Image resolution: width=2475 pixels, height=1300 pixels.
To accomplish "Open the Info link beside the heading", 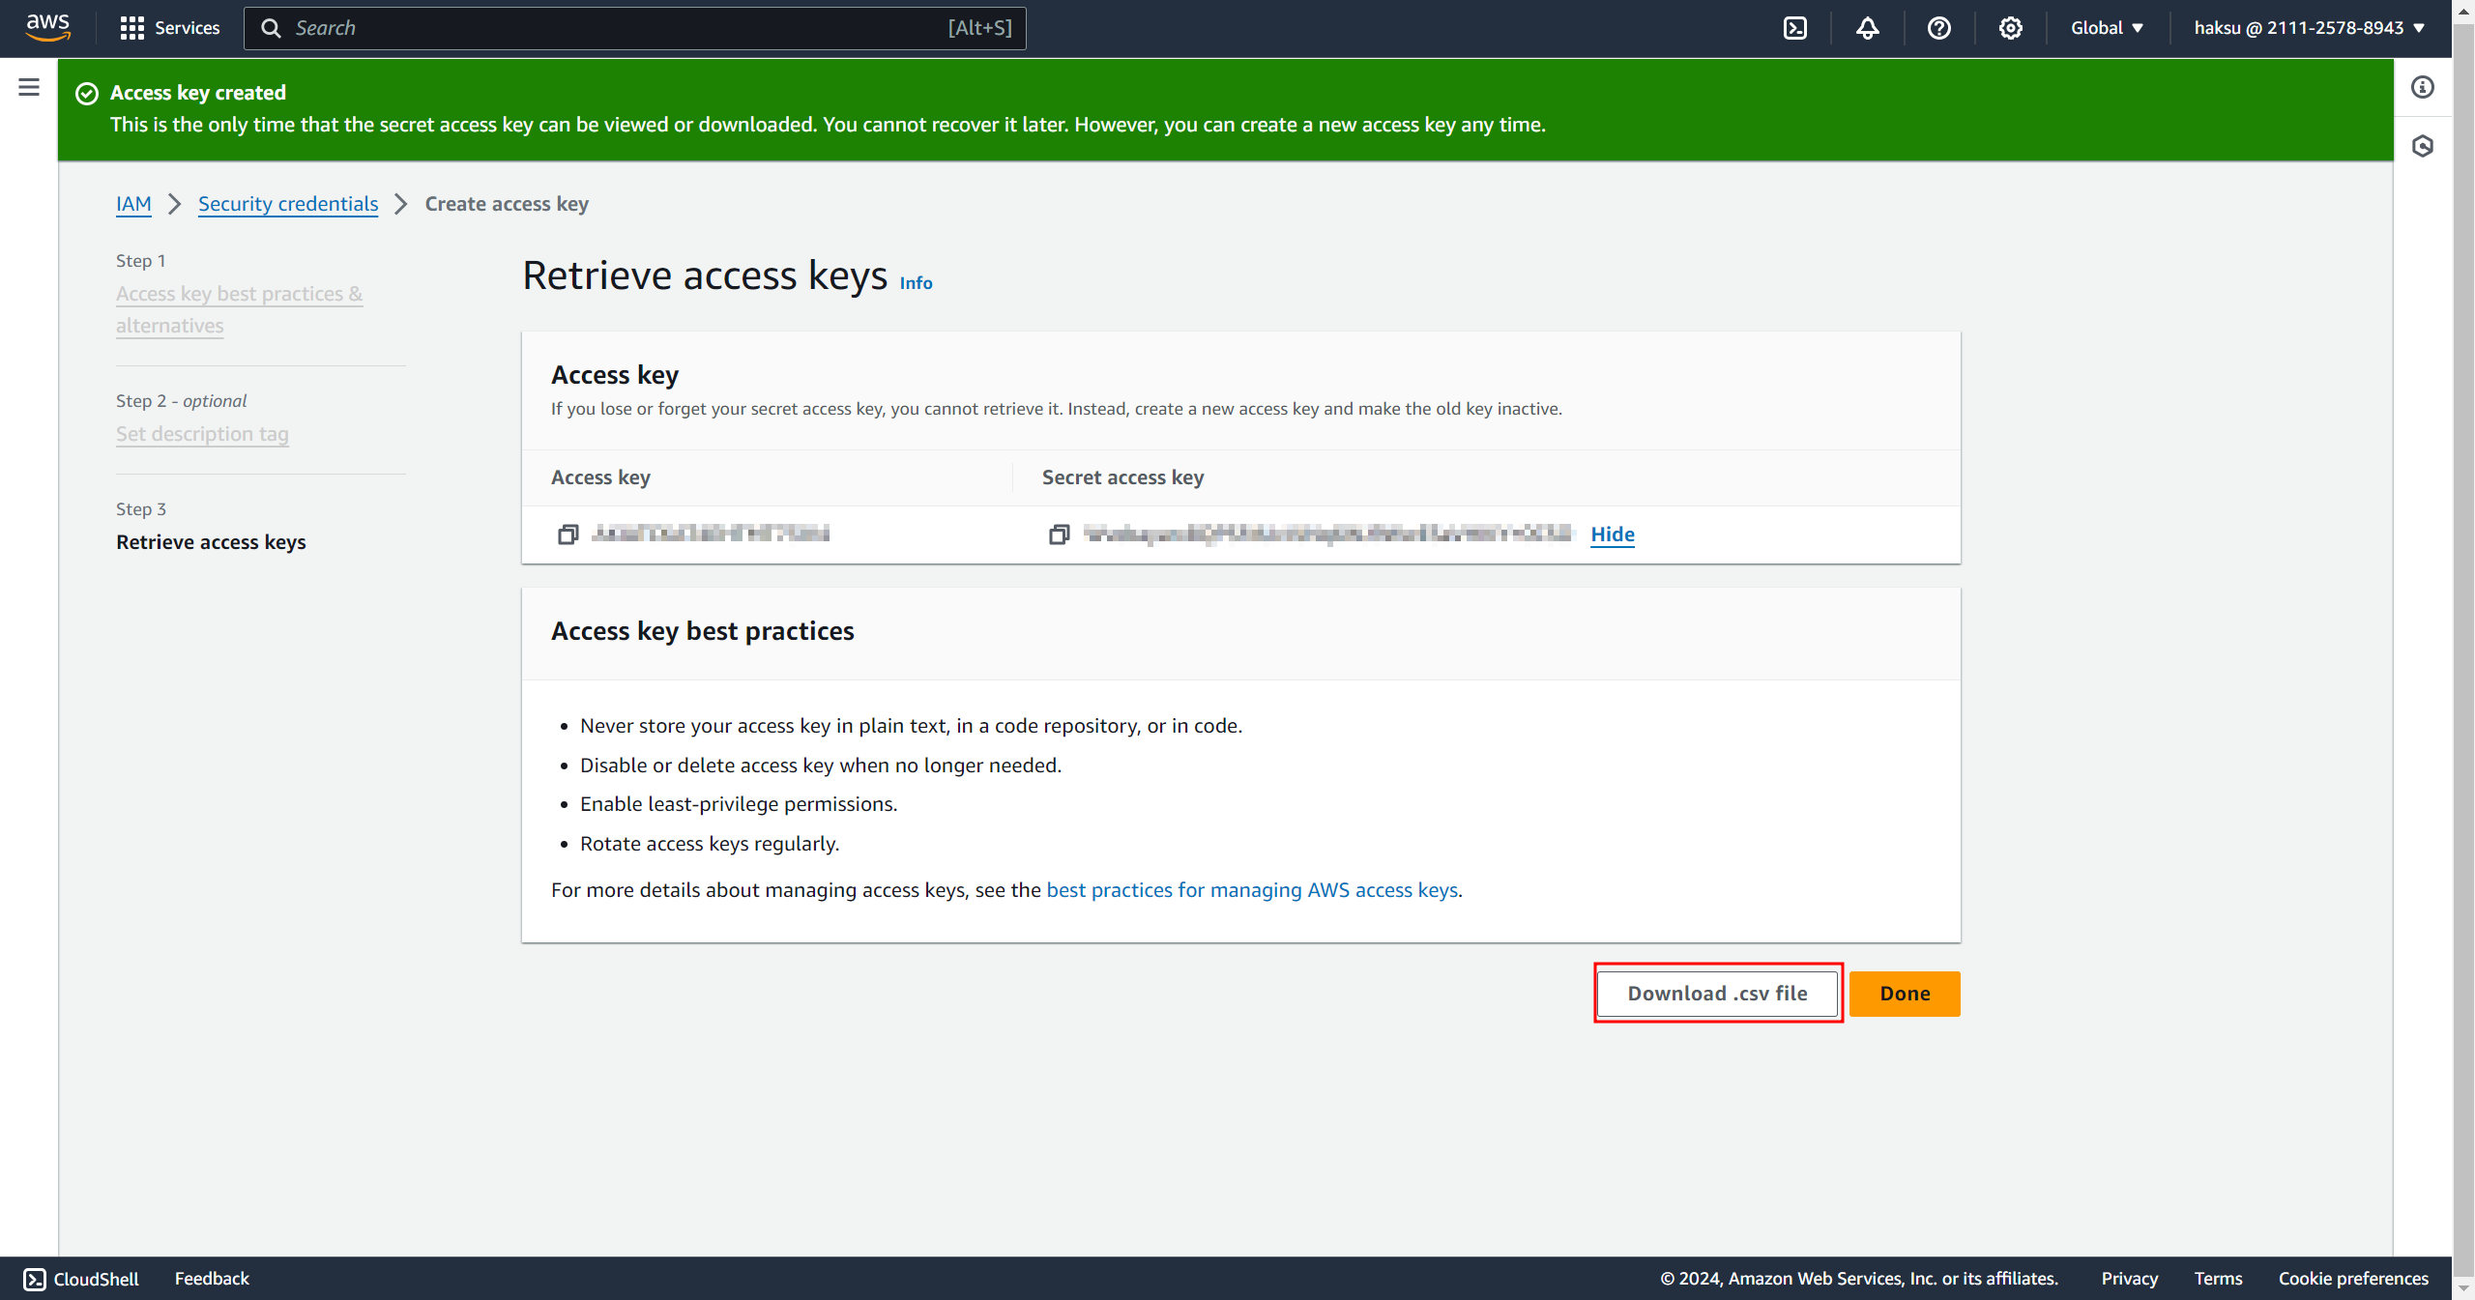I will click(916, 283).
